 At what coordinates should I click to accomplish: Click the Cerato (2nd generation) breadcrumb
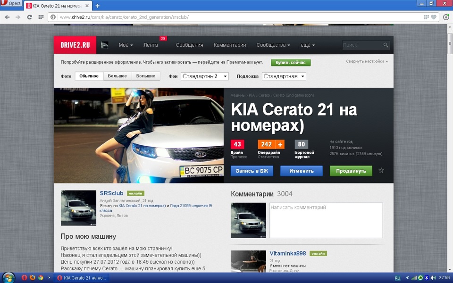[x=294, y=95]
